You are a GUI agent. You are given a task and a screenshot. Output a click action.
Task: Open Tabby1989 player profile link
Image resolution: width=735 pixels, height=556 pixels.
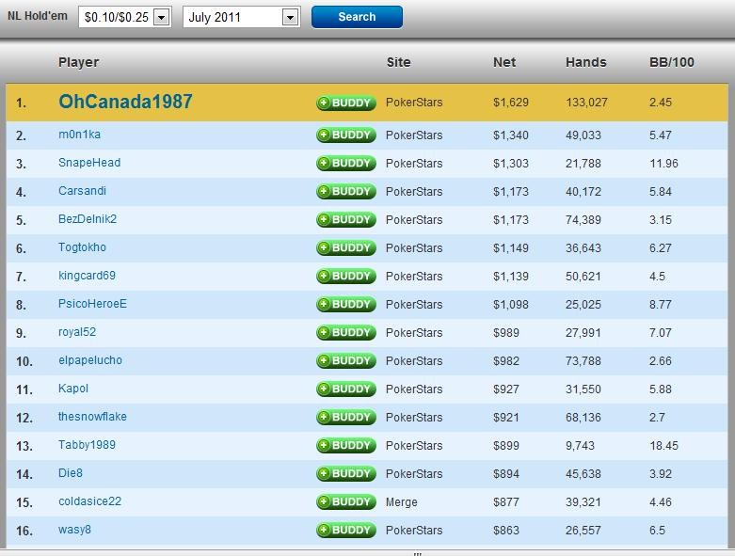[87, 445]
